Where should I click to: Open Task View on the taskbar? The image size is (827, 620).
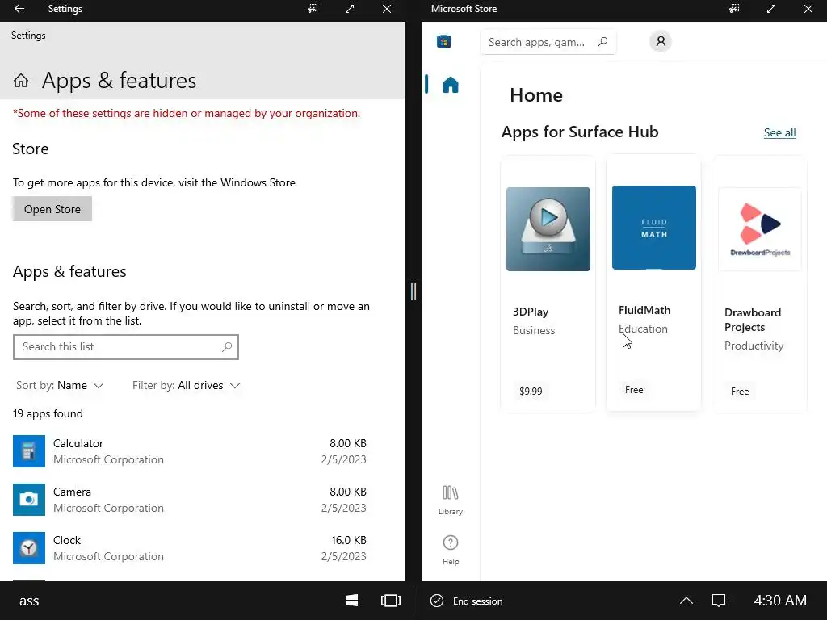coord(391,601)
